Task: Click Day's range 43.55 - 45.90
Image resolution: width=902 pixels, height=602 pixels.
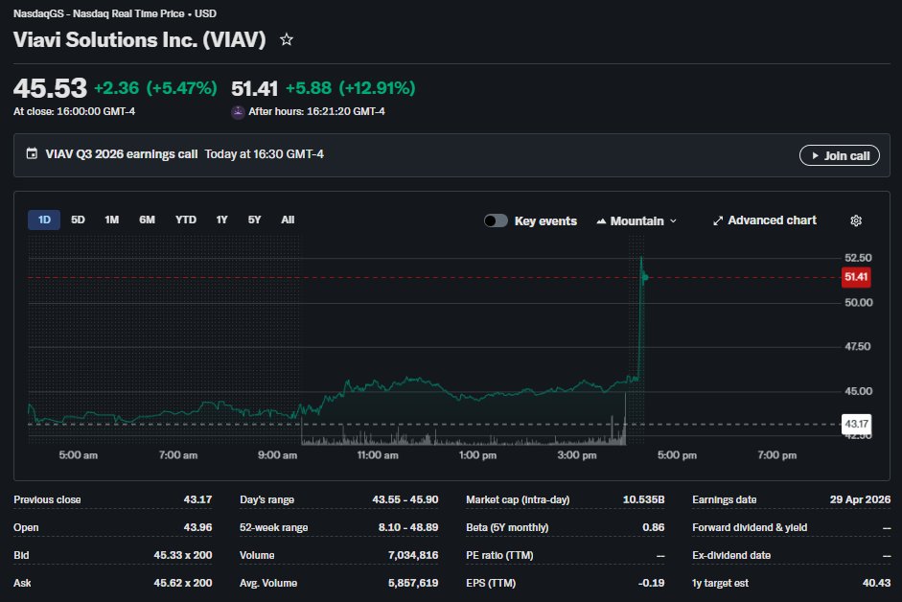Action: tap(405, 499)
